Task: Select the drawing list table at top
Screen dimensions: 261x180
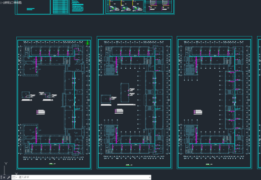Action: [x=60, y=6]
